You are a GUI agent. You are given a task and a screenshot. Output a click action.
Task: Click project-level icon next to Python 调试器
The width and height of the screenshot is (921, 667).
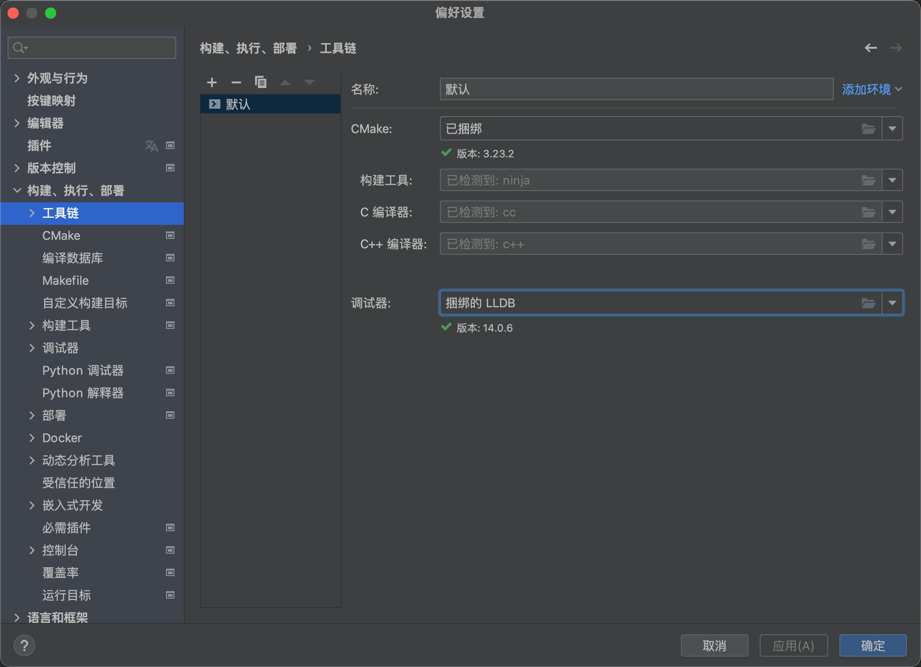tap(170, 371)
